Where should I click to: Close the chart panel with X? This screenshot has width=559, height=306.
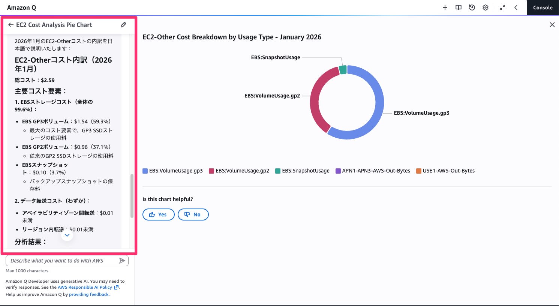point(552,25)
